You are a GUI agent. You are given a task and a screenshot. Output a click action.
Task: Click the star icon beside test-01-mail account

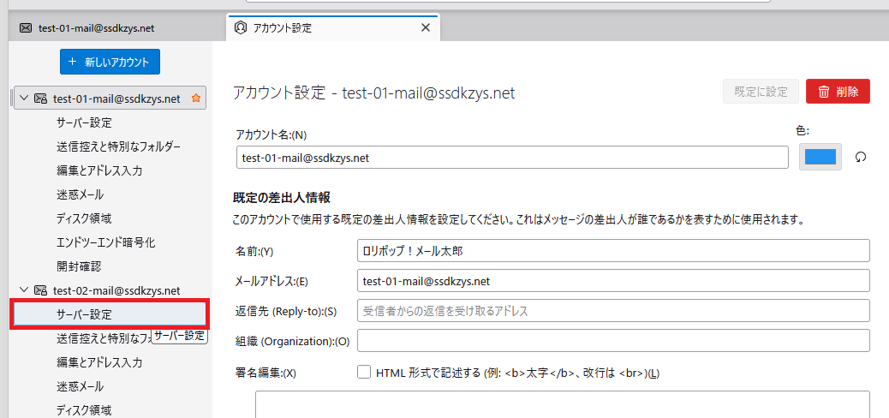click(195, 99)
